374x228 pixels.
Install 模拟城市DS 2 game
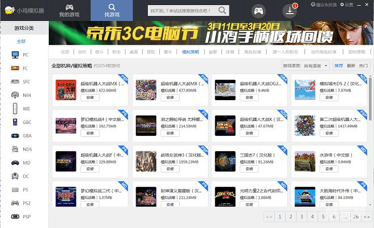329,97
